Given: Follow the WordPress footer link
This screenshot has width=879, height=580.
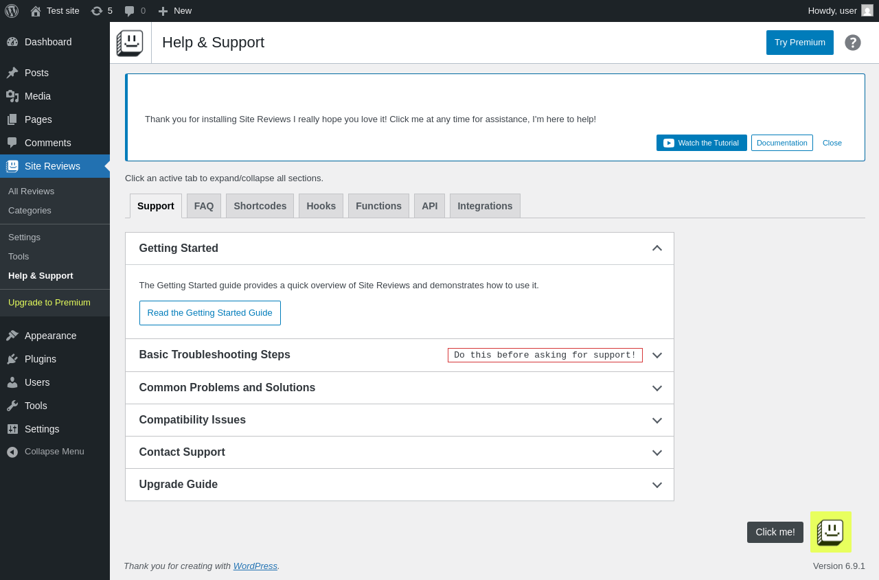Looking at the screenshot, I should [255, 566].
